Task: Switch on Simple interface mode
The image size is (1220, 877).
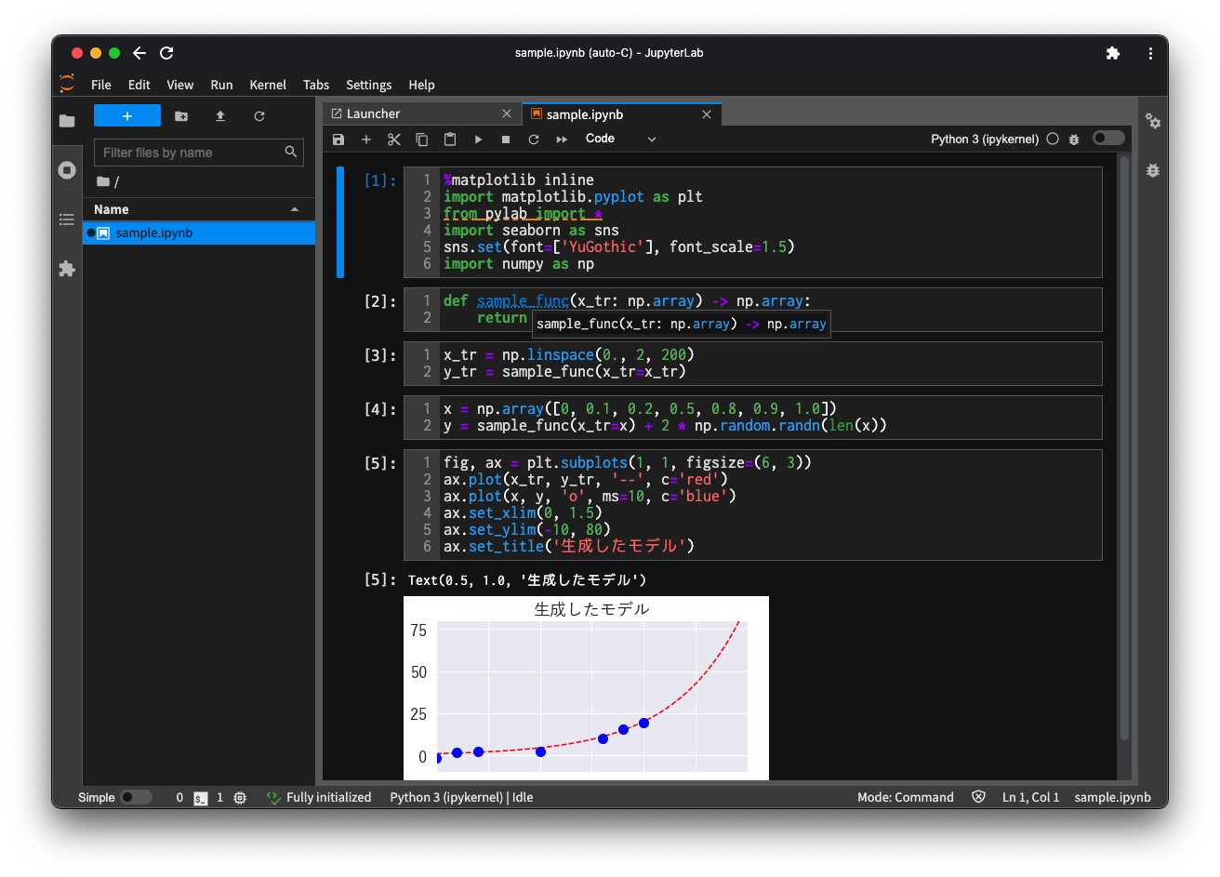Action: click(x=136, y=797)
